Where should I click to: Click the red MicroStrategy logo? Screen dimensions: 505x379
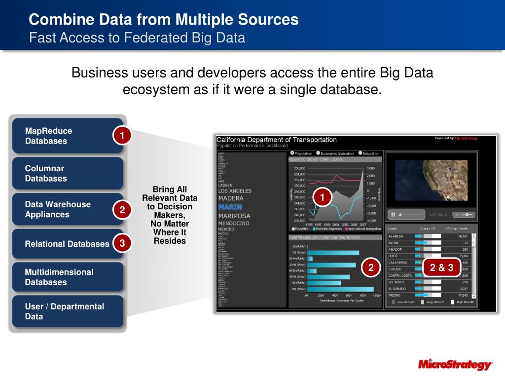pyautogui.click(x=455, y=365)
